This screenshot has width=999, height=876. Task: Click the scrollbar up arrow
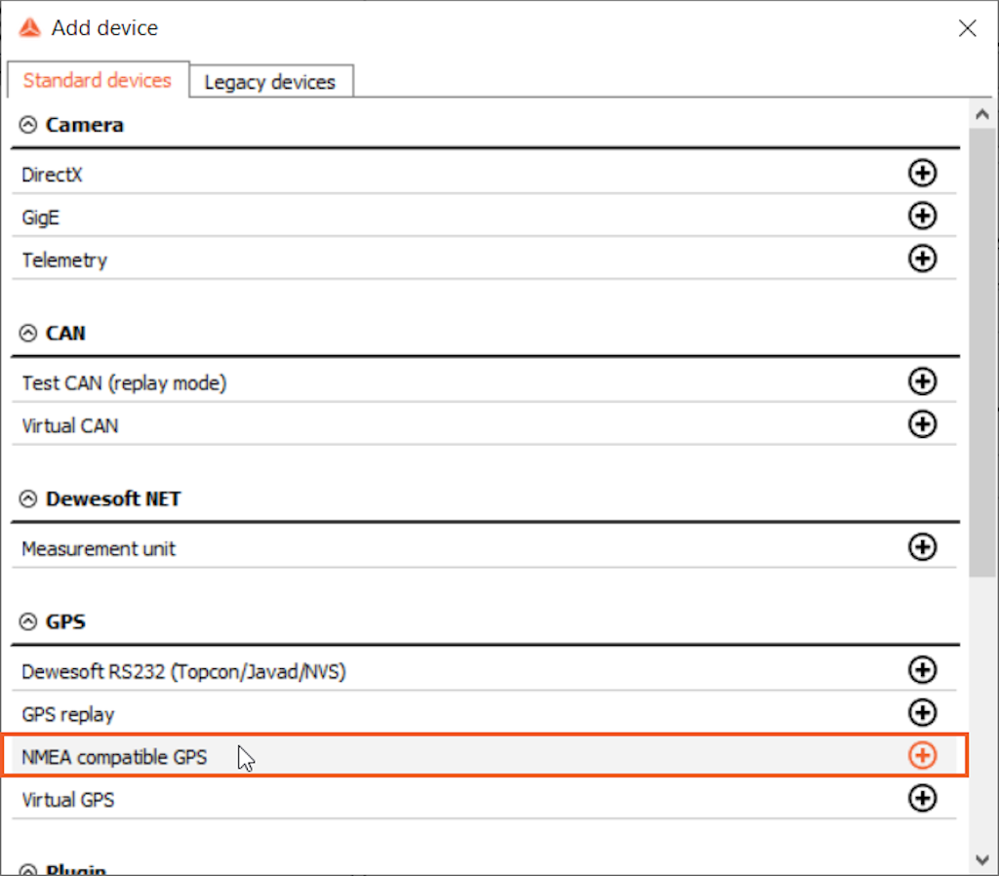coord(982,115)
